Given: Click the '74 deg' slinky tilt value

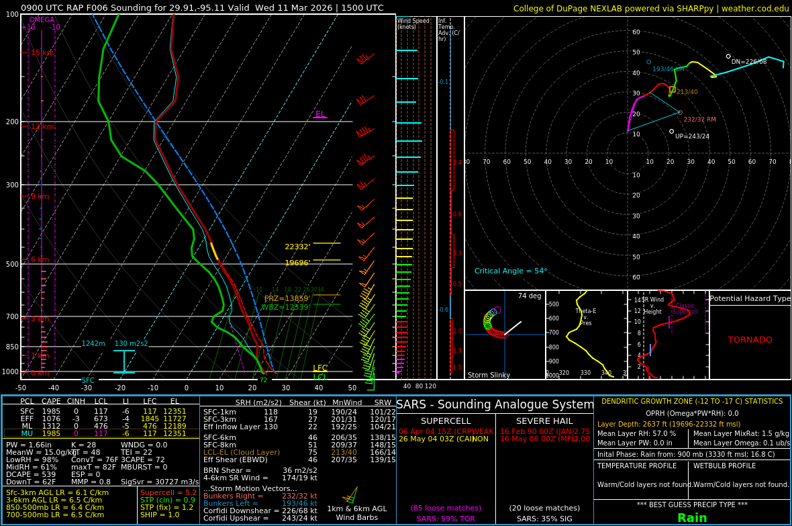Looking at the screenshot, I should [x=530, y=296].
